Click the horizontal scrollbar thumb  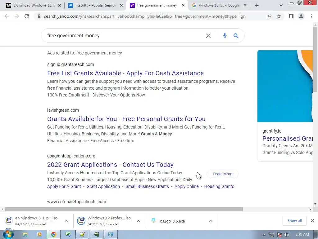124,209
